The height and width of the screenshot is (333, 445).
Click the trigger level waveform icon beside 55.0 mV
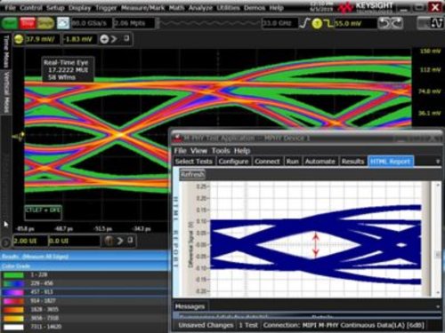pos(328,23)
